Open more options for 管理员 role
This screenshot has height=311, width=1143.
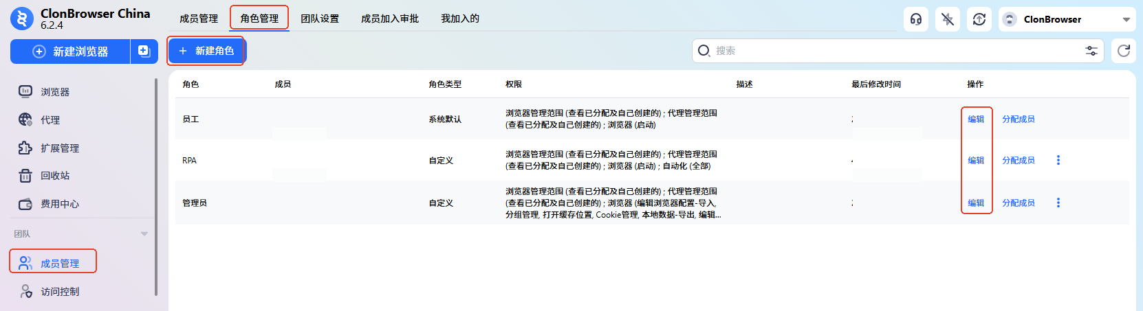point(1058,203)
